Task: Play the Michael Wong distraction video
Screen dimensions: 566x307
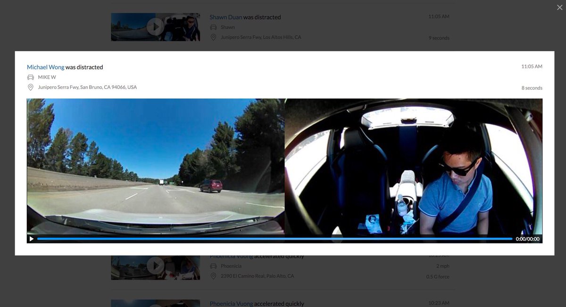Action: [32, 239]
